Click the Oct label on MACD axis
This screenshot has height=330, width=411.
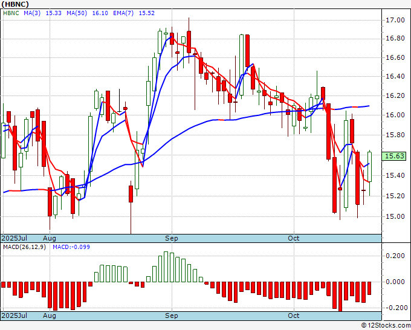294,315
